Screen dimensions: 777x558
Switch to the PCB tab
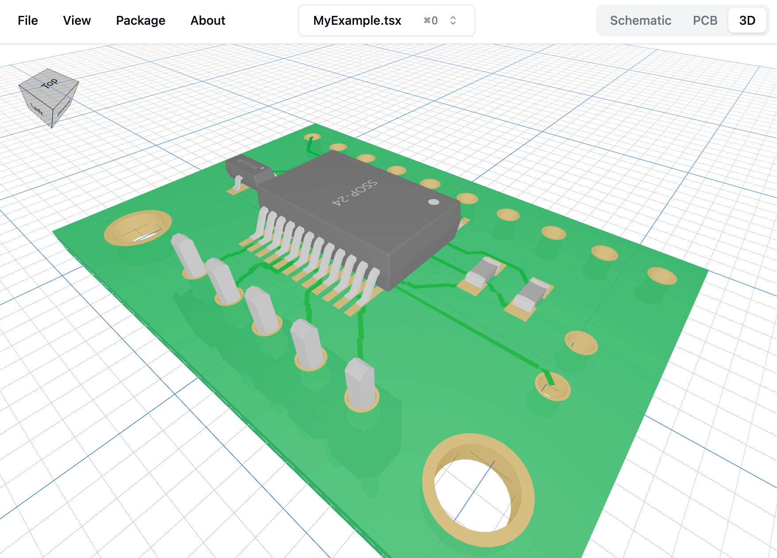705,20
